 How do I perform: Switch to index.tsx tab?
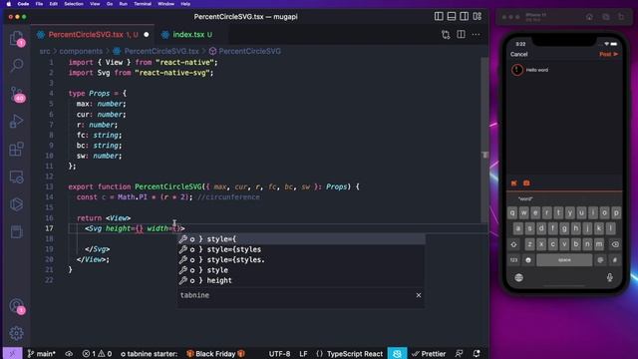pyautogui.click(x=192, y=35)
